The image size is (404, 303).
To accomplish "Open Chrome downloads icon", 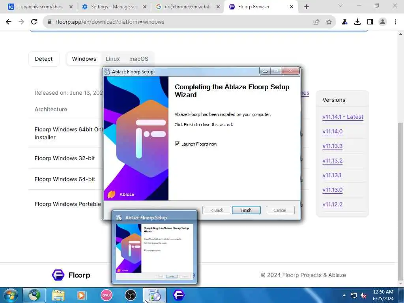I will [x=357, y=22].
